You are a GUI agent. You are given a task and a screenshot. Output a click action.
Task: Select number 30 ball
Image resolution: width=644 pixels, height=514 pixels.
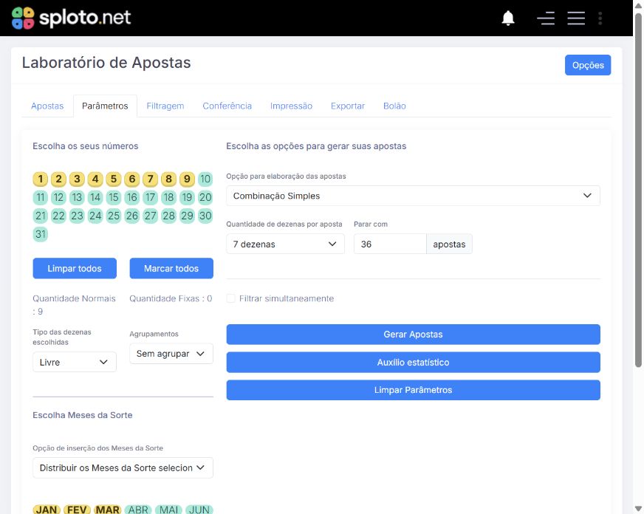pyautogui.click(x=205, y=216)
